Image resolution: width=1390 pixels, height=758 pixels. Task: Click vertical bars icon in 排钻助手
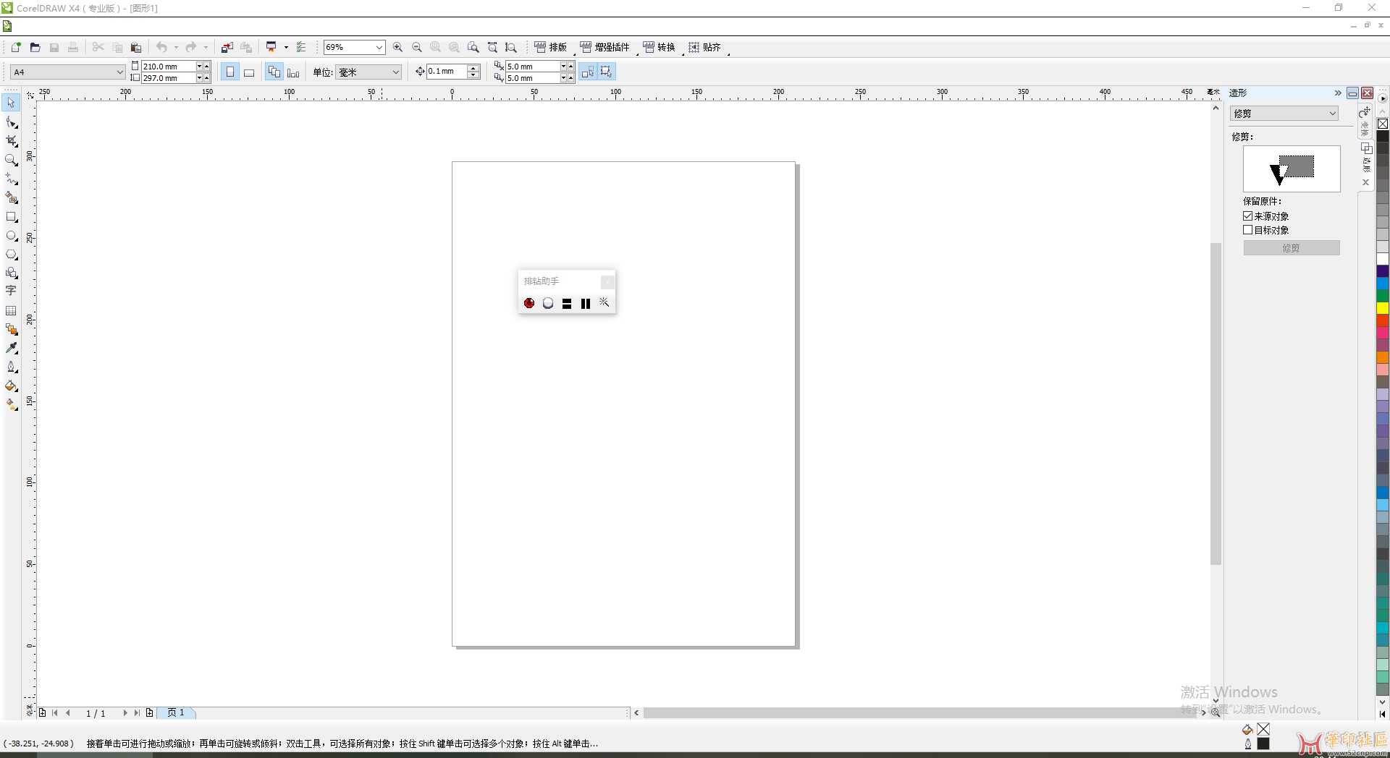coord(586,304)
